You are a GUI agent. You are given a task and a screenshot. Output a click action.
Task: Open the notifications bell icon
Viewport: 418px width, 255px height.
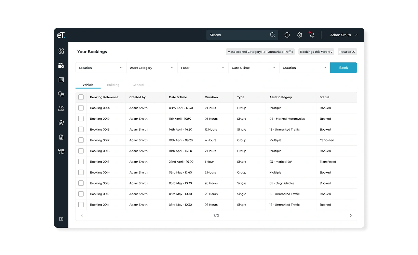312,35
